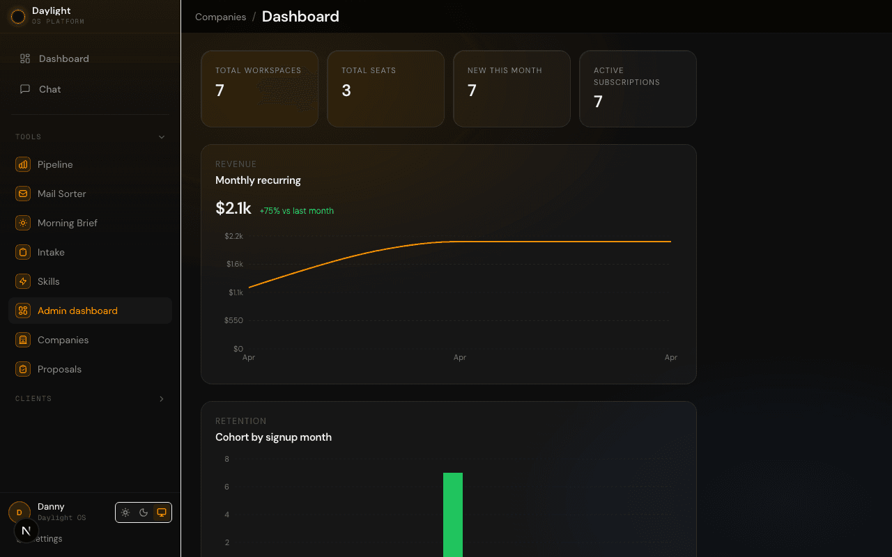
Task: Click Cohort by signup month heading
Action: [x=273, y=437]
